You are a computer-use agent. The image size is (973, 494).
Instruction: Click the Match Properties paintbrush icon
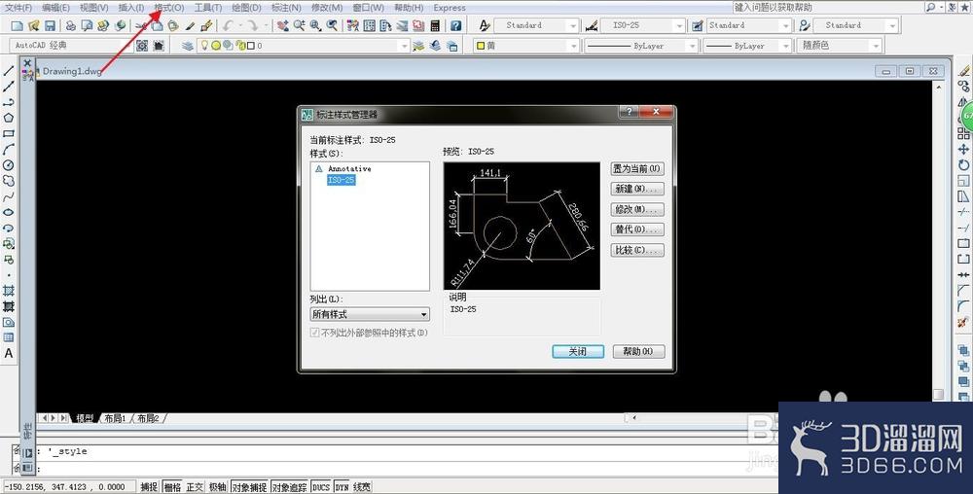(191, 26)
